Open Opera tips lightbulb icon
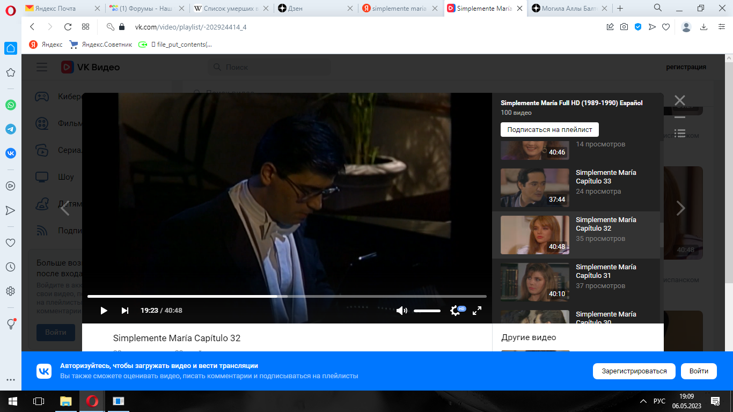 pos(10,323)
